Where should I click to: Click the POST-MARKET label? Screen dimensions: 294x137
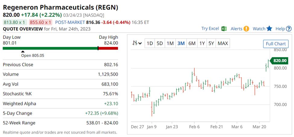tap(70, 22)
